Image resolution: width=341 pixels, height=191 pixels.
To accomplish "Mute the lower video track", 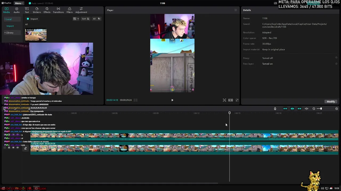I will pyautogui.click(x=18, y=147).
